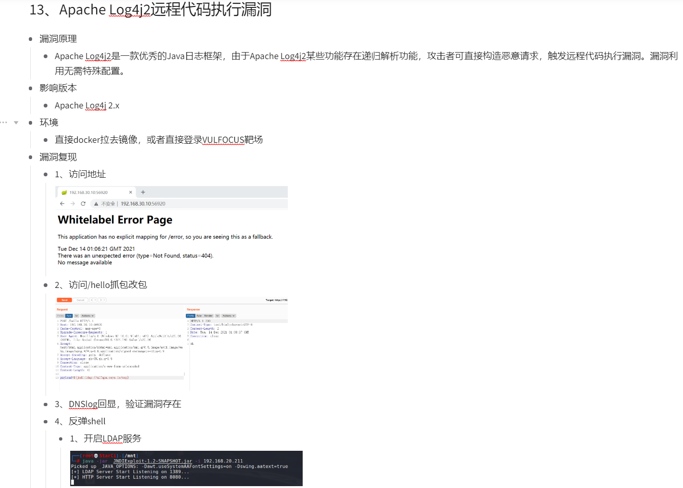Click the step 2、访问/hello抓包改包
Image resolution: width=683 pixels, height=488 pixels.
[x=101, y=285]
